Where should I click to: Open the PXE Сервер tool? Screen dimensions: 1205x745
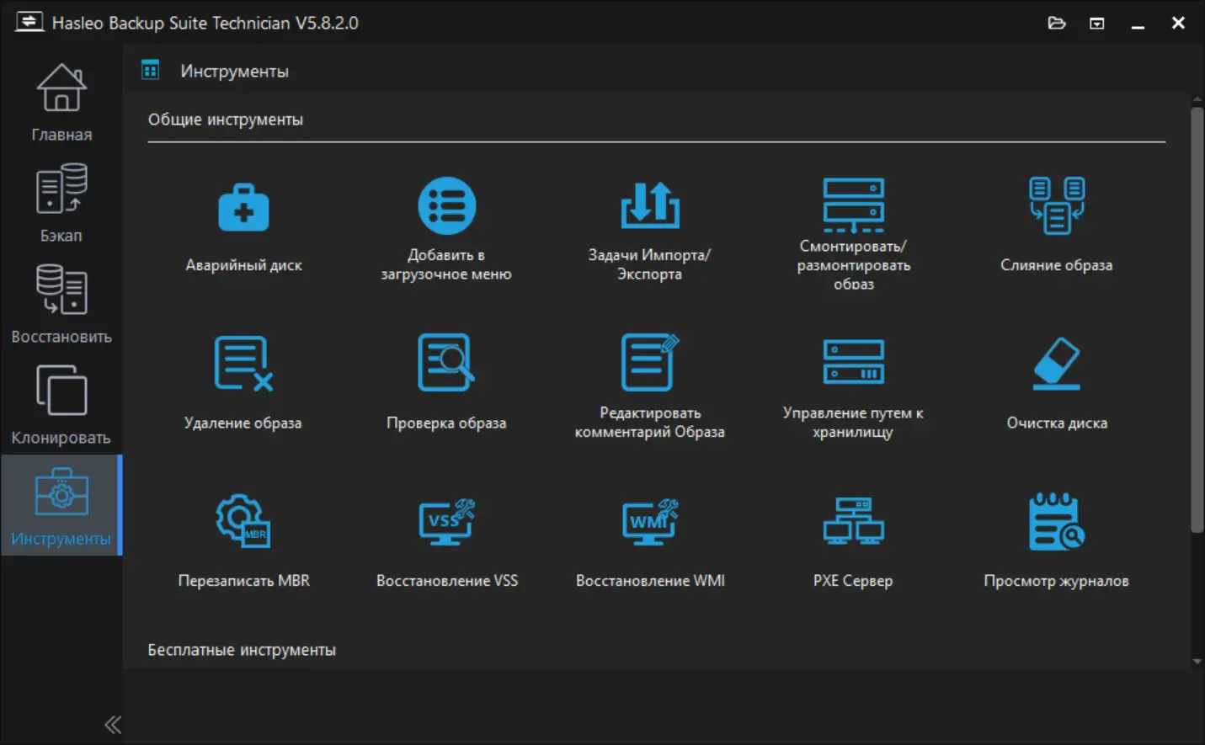click(x=853, y=521)
